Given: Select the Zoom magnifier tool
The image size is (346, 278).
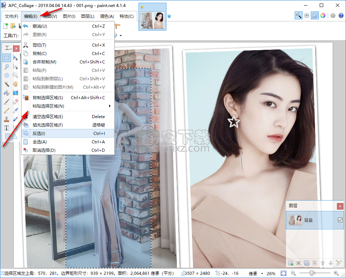Looking at the screenshot, I should coord(15,75).
